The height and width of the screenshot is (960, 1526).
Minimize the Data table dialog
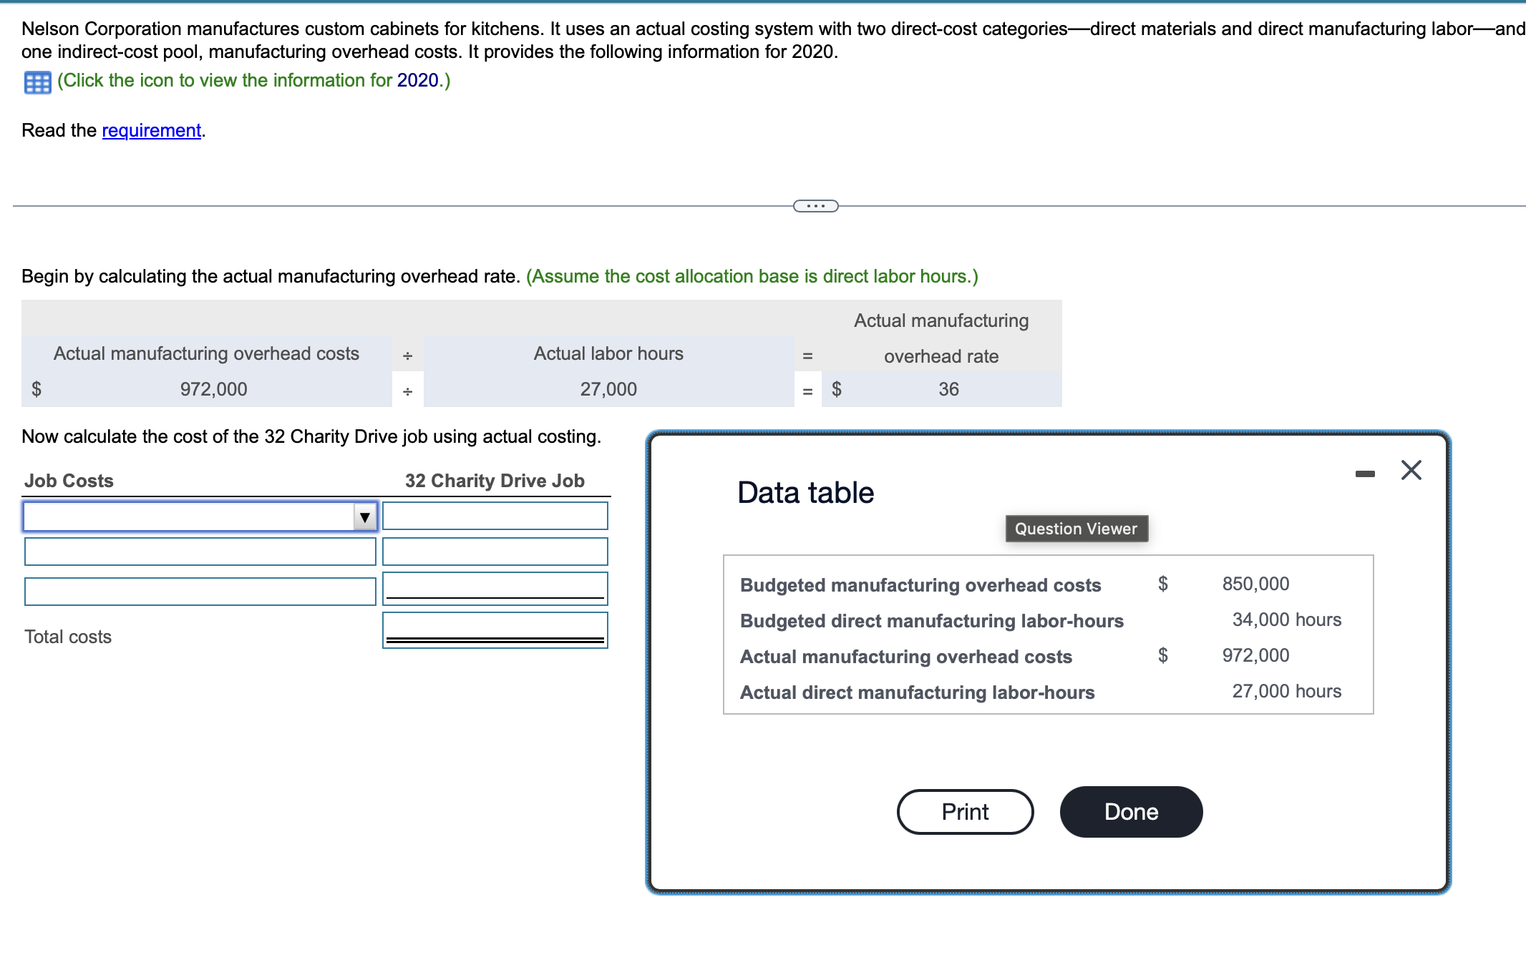(x=1364, y=473)
